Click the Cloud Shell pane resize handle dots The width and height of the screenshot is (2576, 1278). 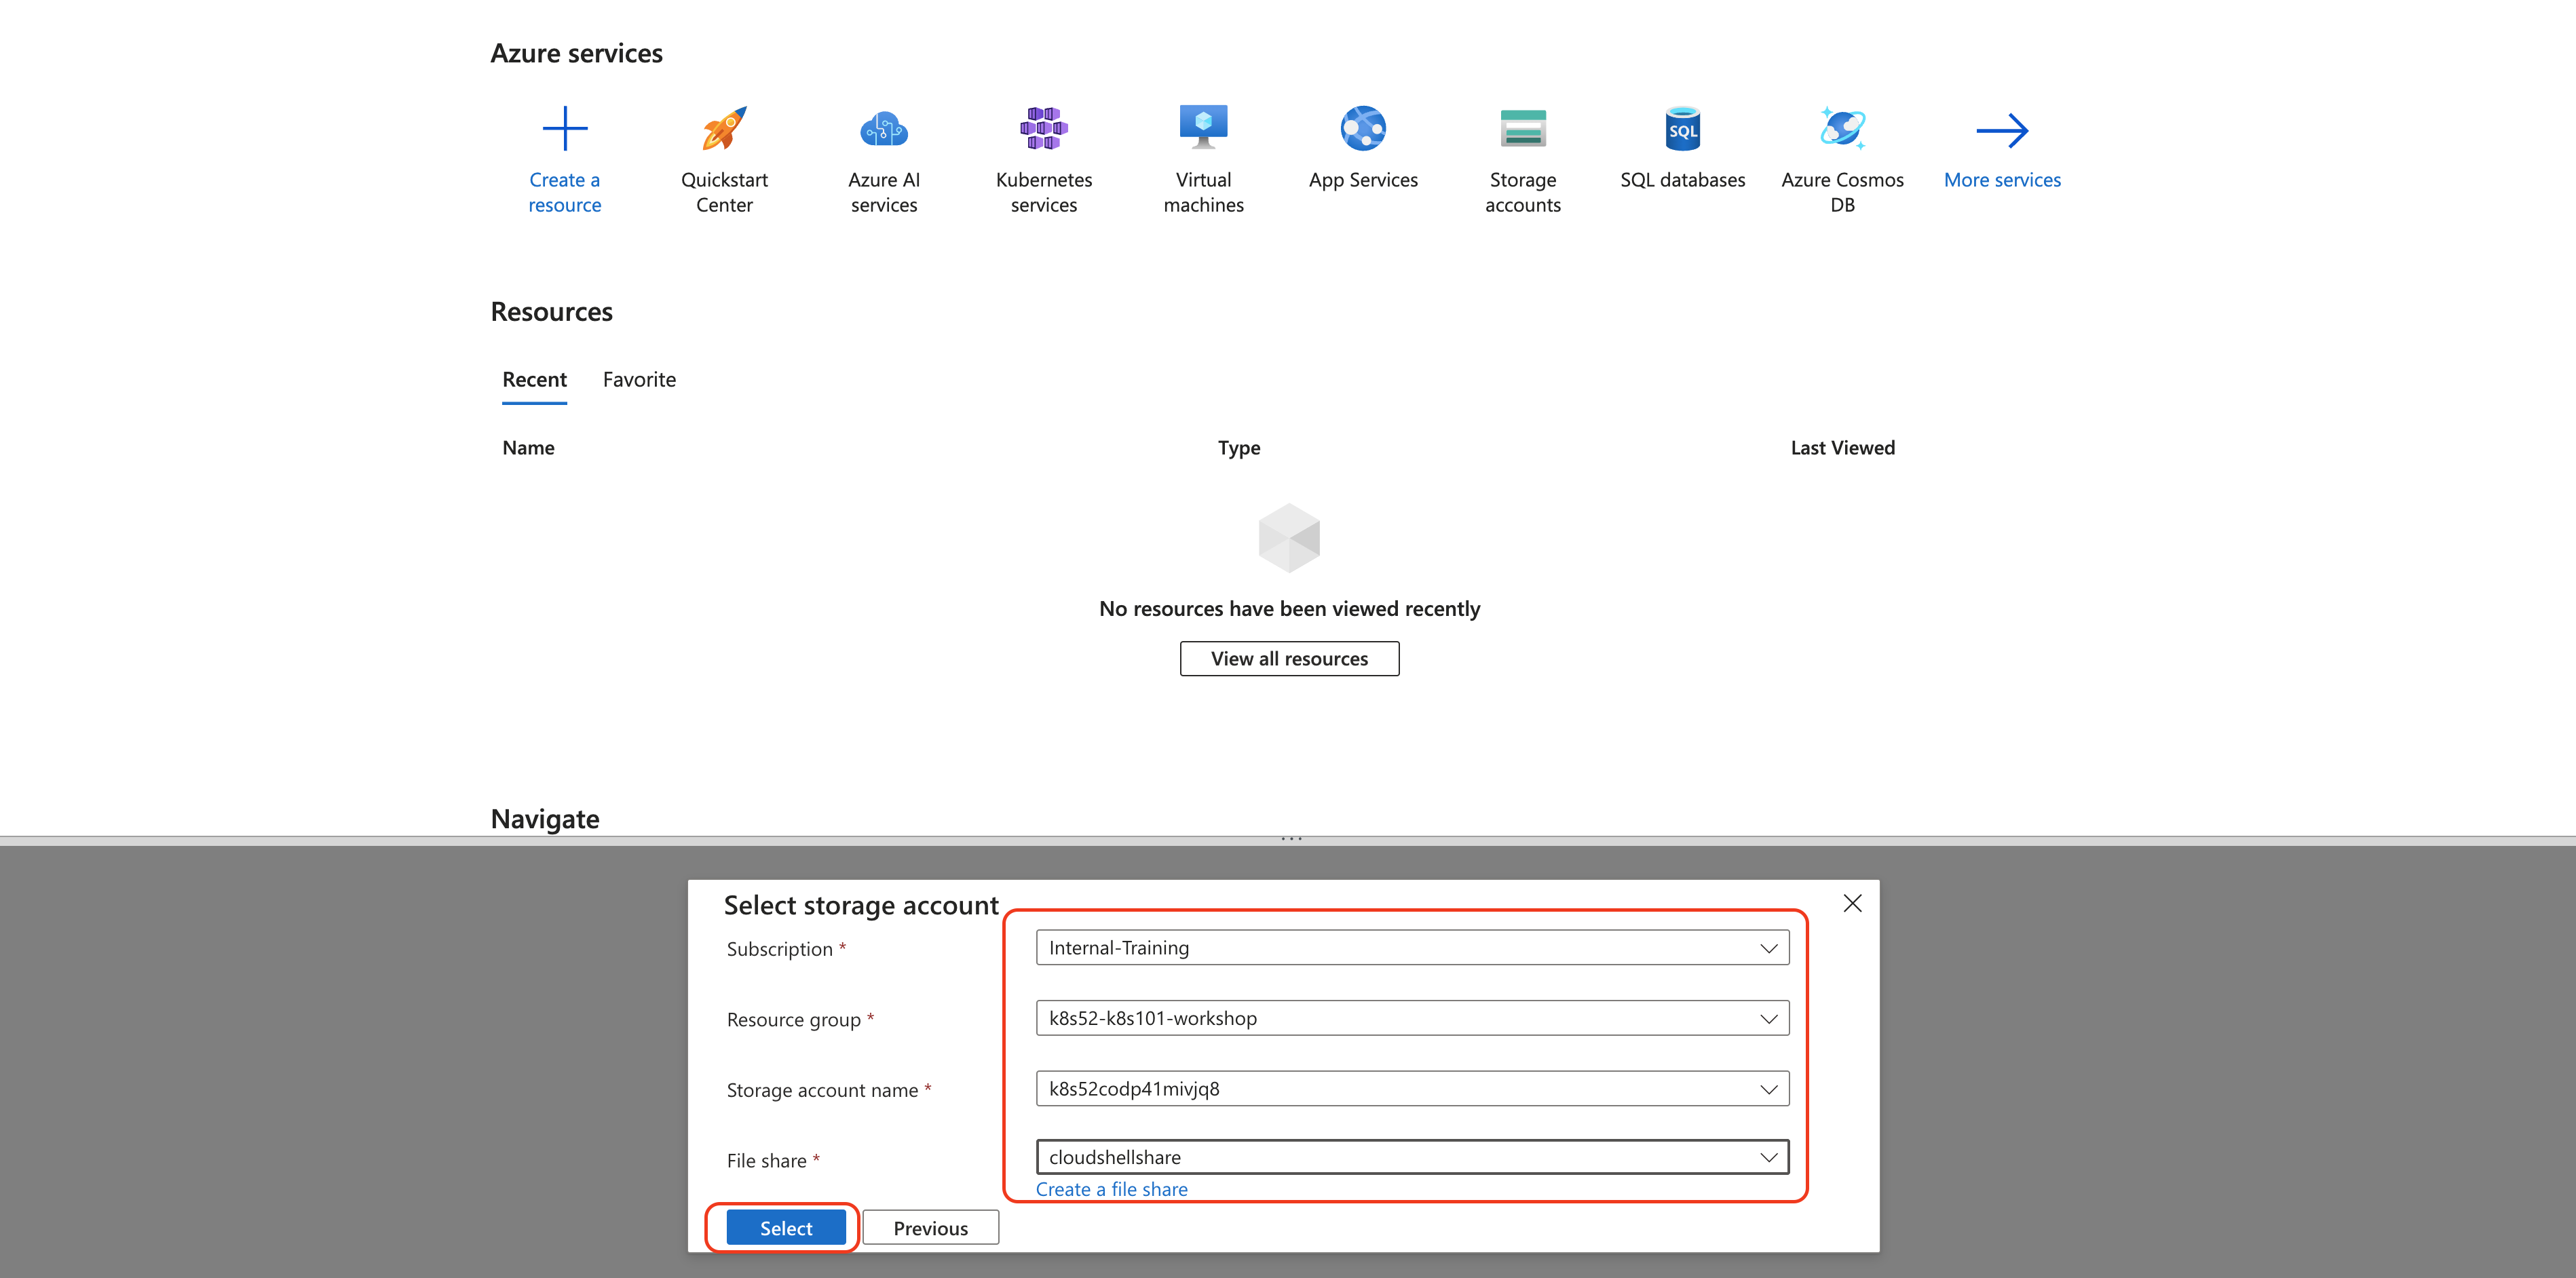(x=1291, y=839)
